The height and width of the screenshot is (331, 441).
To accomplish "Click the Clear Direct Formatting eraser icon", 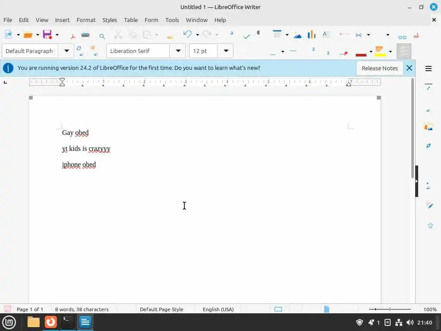I will (x=344, y=53).
